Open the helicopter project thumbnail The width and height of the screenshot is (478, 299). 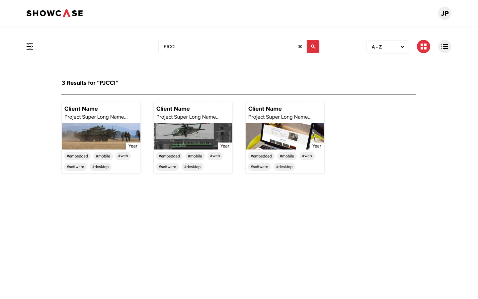point(193,136)
